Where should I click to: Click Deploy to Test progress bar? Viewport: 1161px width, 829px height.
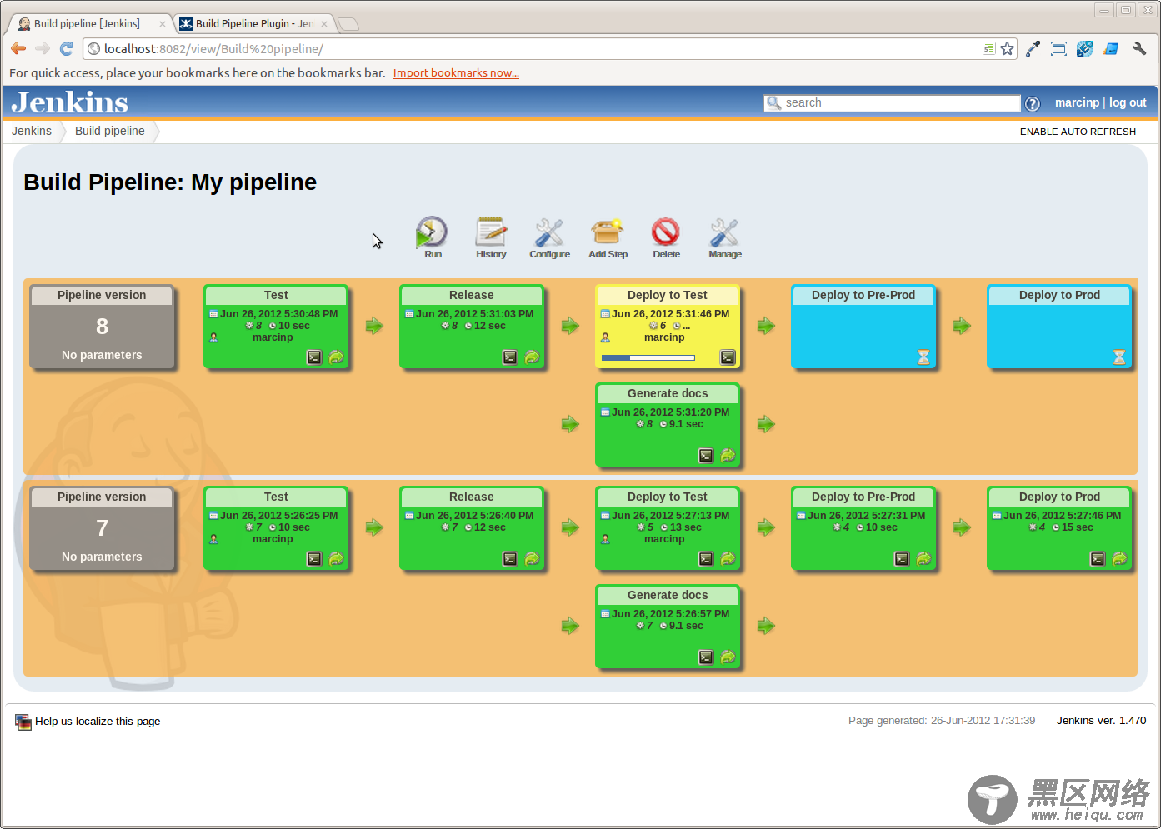[648, 358]
